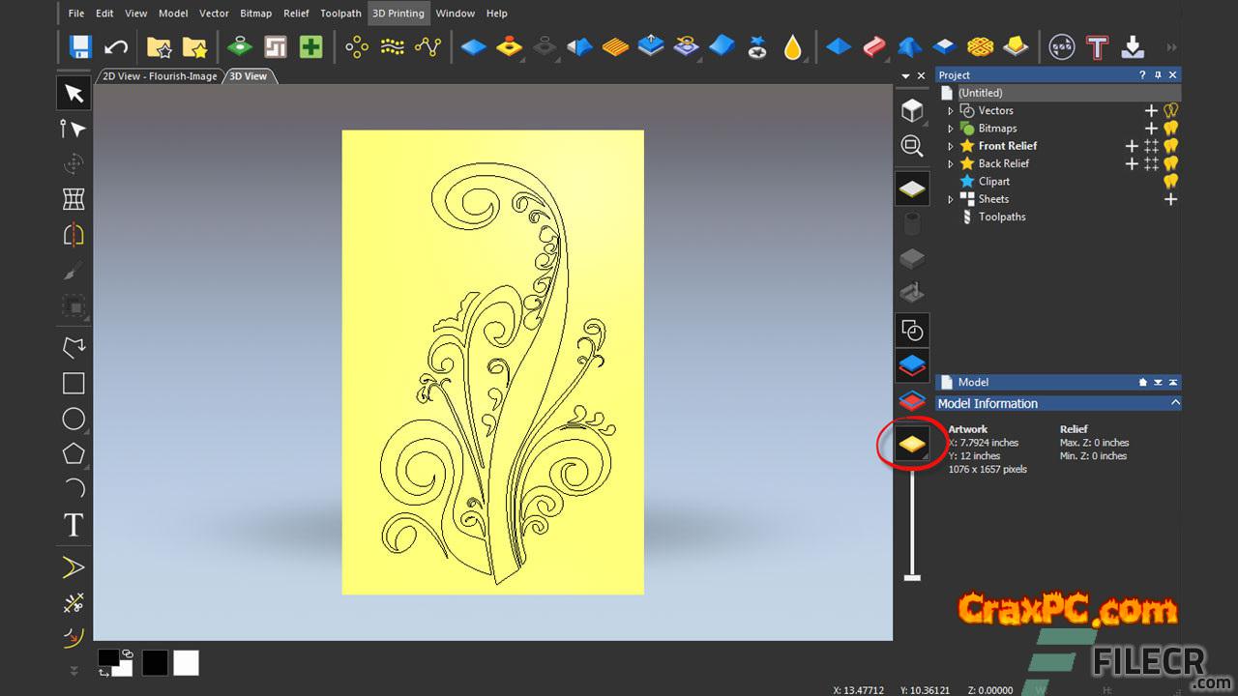Toggle Vectors visibility light bulb
Image resolution: width=1238 pixels, height=696 pixels.
pyautogui.click(x=1170, y=111)
